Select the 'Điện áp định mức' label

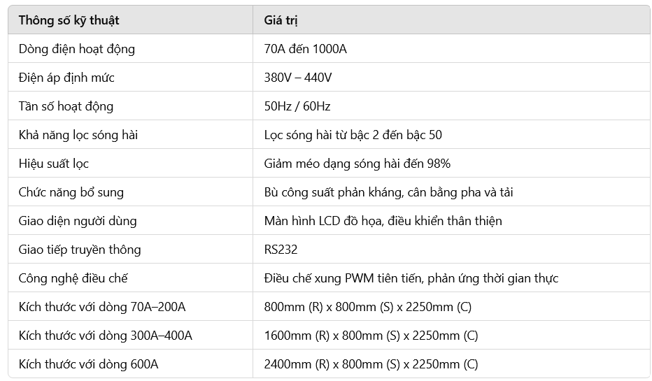tap(66, 78)
